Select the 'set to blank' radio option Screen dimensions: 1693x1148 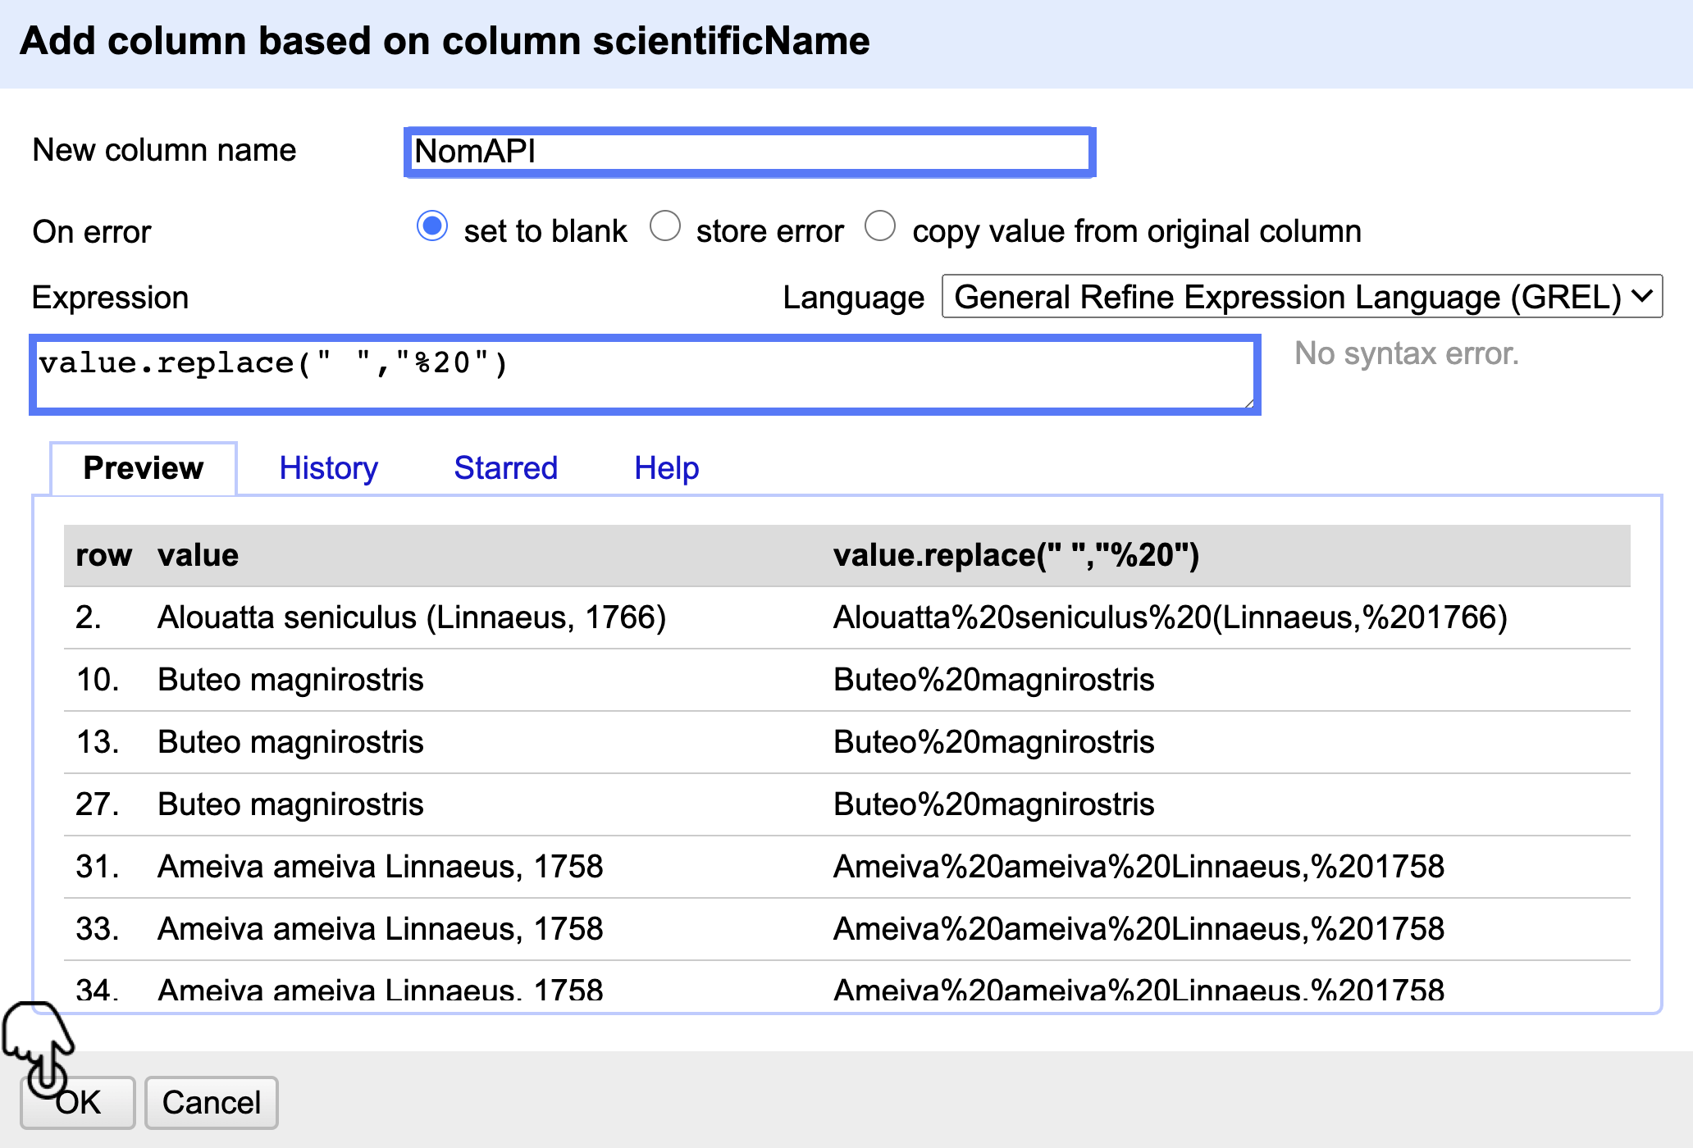[432, 226]
